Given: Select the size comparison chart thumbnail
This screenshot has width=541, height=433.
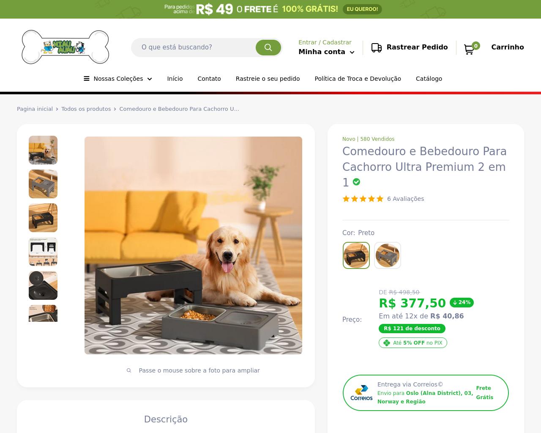Looking at the screenshot, I should tap(43, 252).
